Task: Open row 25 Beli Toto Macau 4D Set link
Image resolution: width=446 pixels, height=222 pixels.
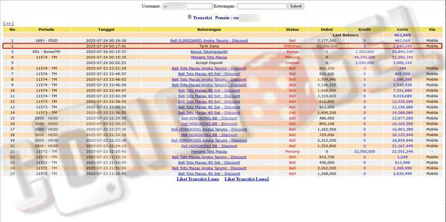Action: (209, 174)
